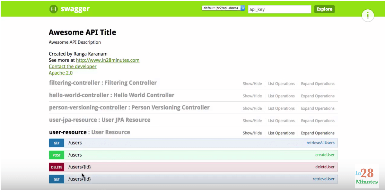The height and width of the screenshot is (190, 385).
Task: Open the Apache 2.0 license link
Action: point(61,73)
